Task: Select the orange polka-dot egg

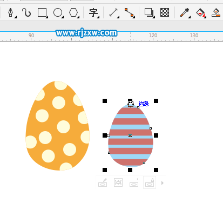Action: pyautogui.click(x=58, y=126)
